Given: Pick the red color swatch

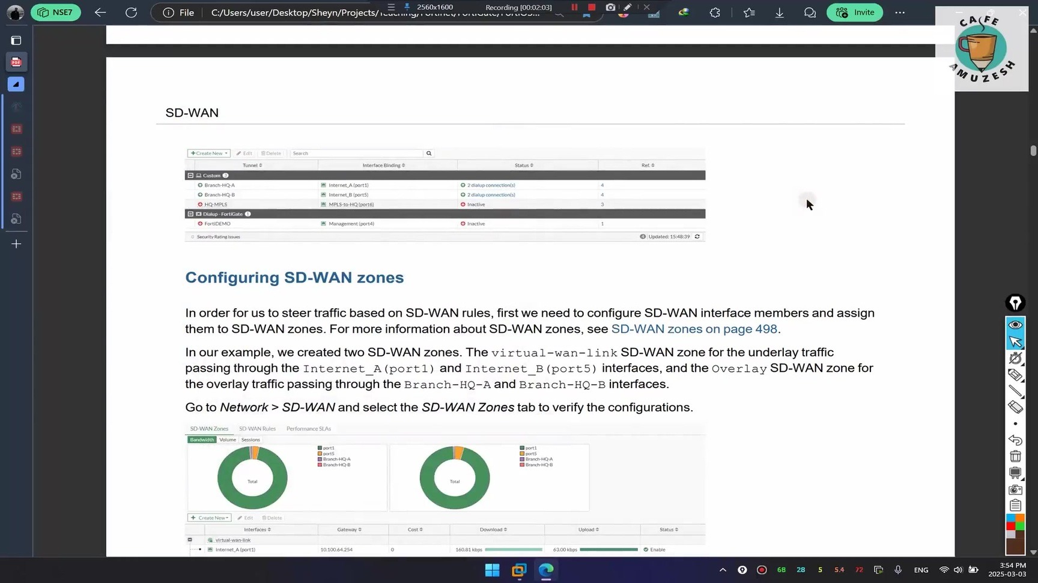Looking at the screenshot, I should pos(1011,526).
